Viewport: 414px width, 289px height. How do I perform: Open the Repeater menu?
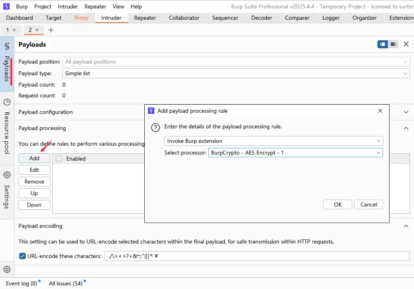(95, 6)
